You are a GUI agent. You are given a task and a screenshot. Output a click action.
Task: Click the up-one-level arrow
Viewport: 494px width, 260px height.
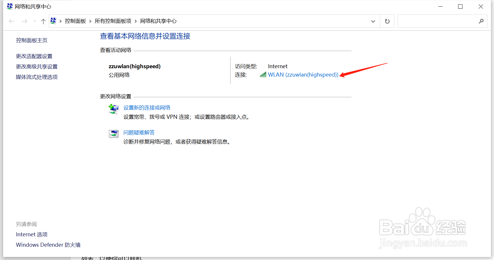[x=43, y=21]
